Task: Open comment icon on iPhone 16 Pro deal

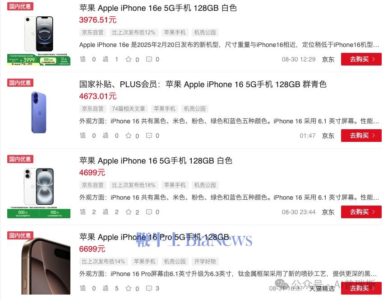Action: pyautogui.click(x=149, y=288)
